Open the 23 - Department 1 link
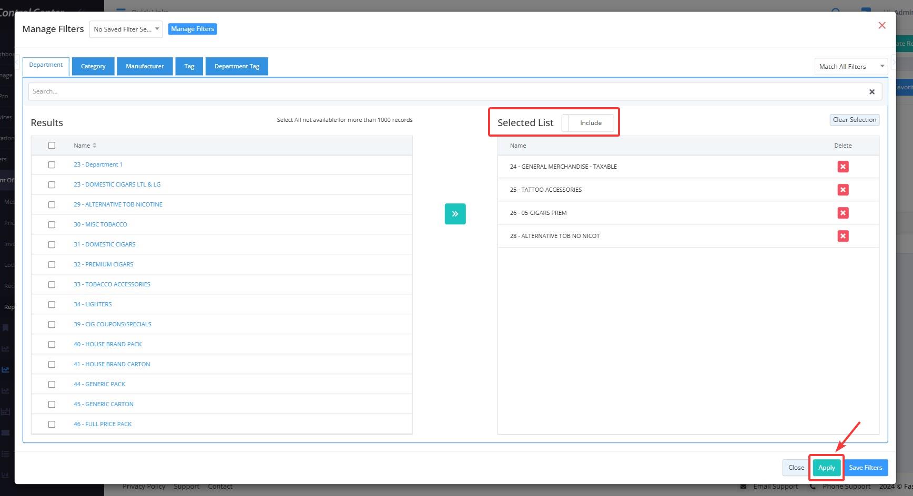Screen dimensions: 913x496 98,164
